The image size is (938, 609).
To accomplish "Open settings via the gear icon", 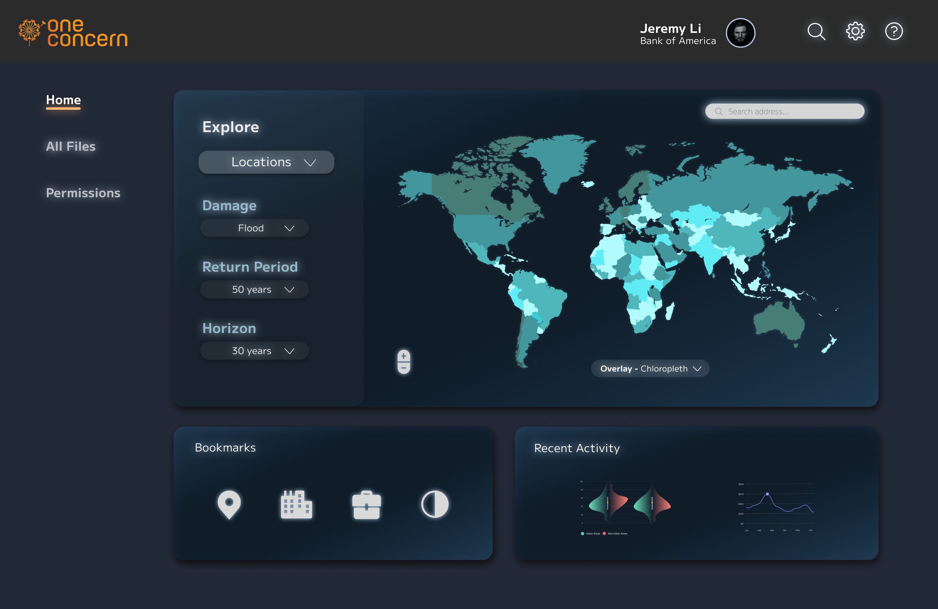I will pos(855,32).
